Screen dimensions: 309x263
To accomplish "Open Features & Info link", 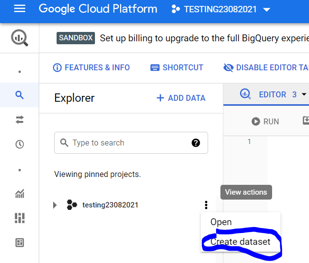I will (x=92, y=68).
